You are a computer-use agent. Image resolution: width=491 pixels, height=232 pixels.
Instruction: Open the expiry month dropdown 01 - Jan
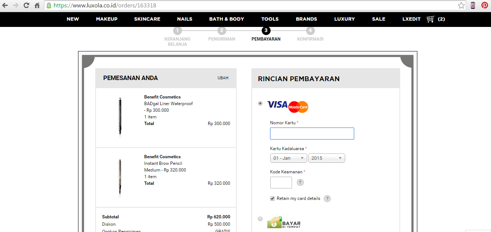click(289, 158)
